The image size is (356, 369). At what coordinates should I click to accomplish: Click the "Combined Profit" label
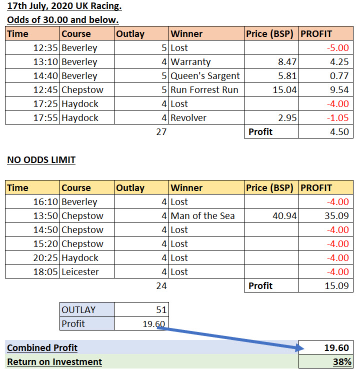(x=42, y=348)
